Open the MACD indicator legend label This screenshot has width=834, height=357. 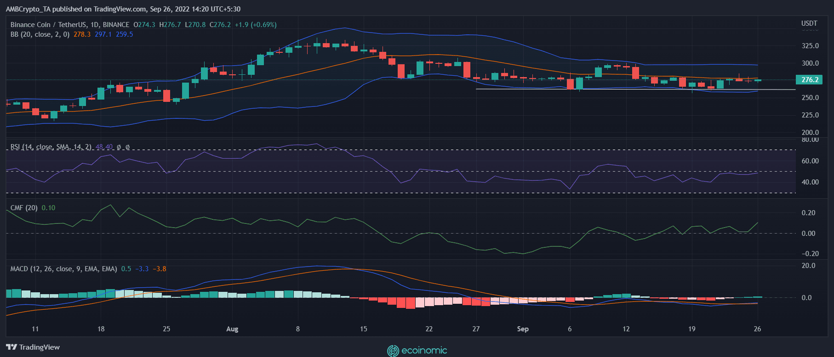(x=63, y=269)
